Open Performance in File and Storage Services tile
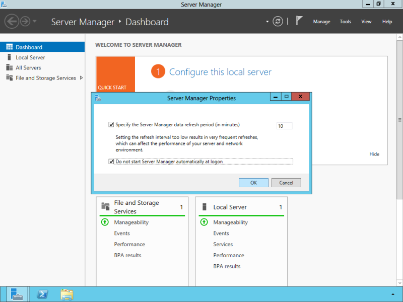The image size is (403, 302). [129, 244]
